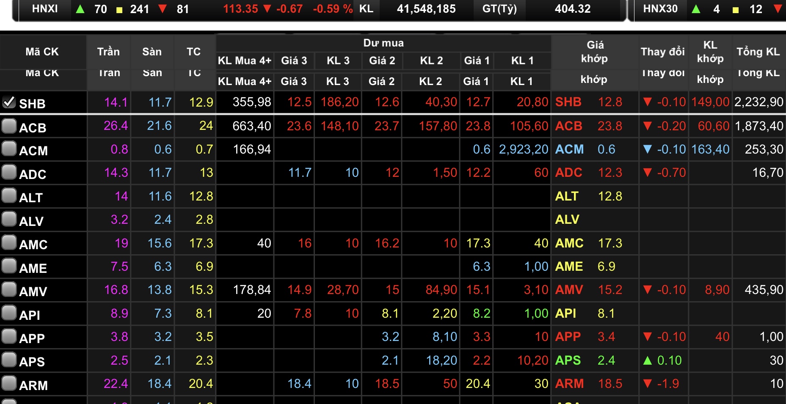
Task: Click SHB total volume 2,232,90
Action: [759, 102]
